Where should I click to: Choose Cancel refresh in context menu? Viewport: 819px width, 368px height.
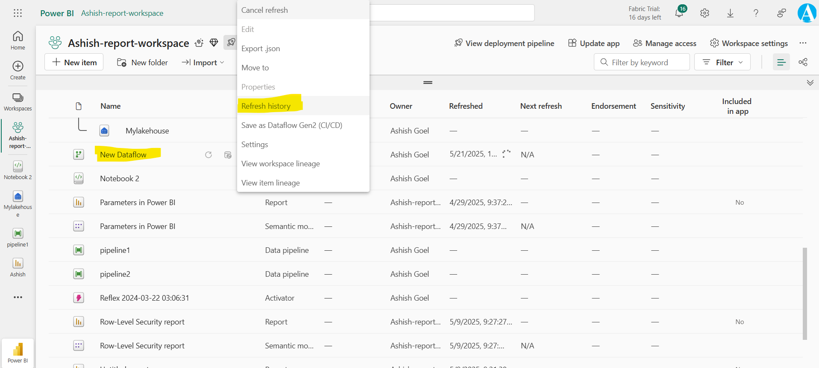[264, 10]
